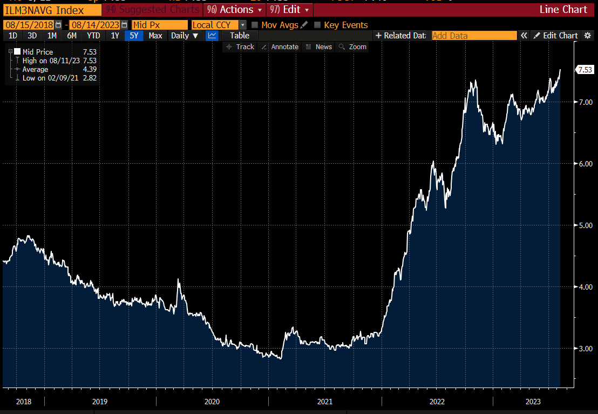Select the YTD time range
The width and height of the screenshot is (598, 414).
[x=93, y=36]
